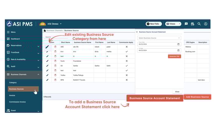Edit the trivi business source row
Screen dimensions: 219x123
click(47, 51)
